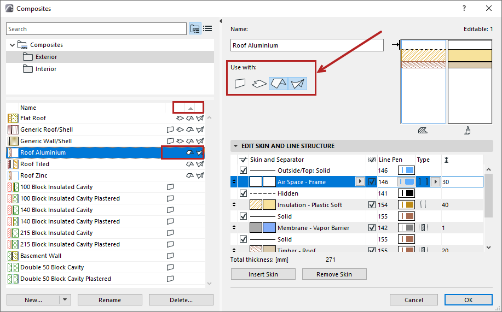The height and width of the screenshot is (312, 502).
Task: Toggle checkbox for Solid line below Membrane
Action: [x=243, y=239]
